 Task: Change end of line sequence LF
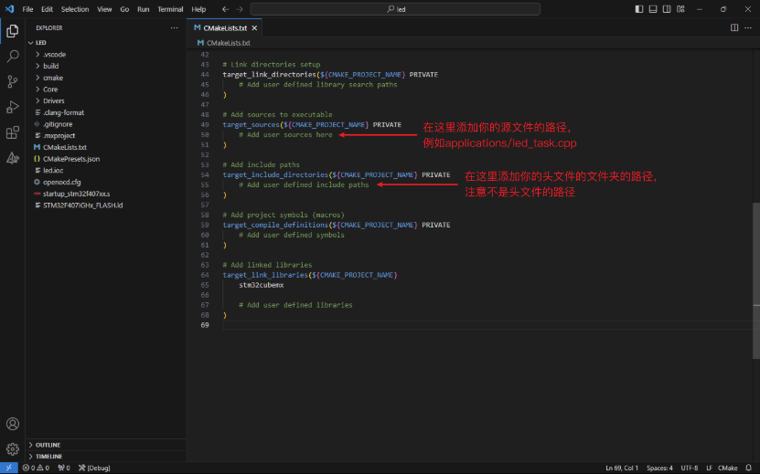click(x=709, y=468)
